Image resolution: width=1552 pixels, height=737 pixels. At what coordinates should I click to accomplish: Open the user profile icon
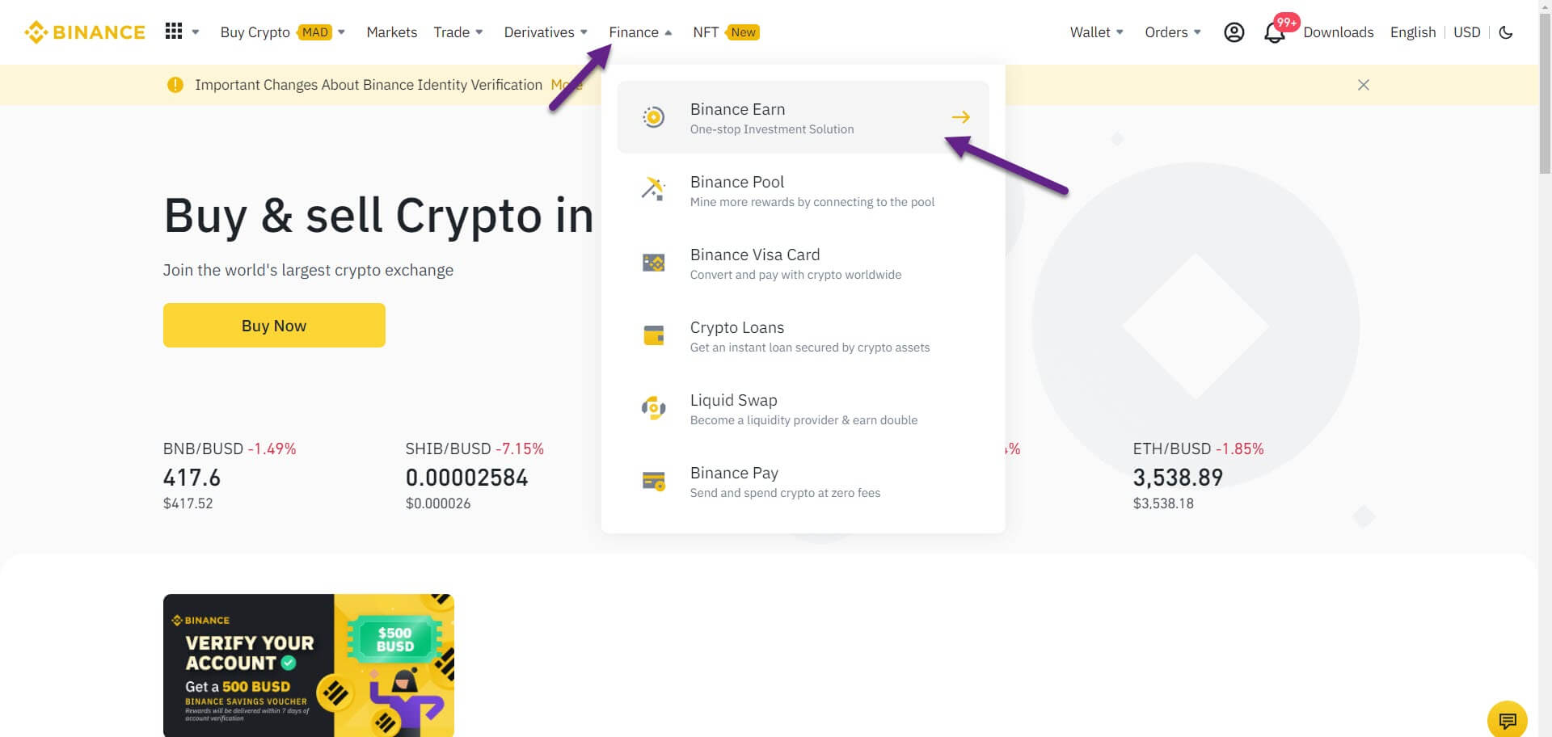pos(1234,32)
